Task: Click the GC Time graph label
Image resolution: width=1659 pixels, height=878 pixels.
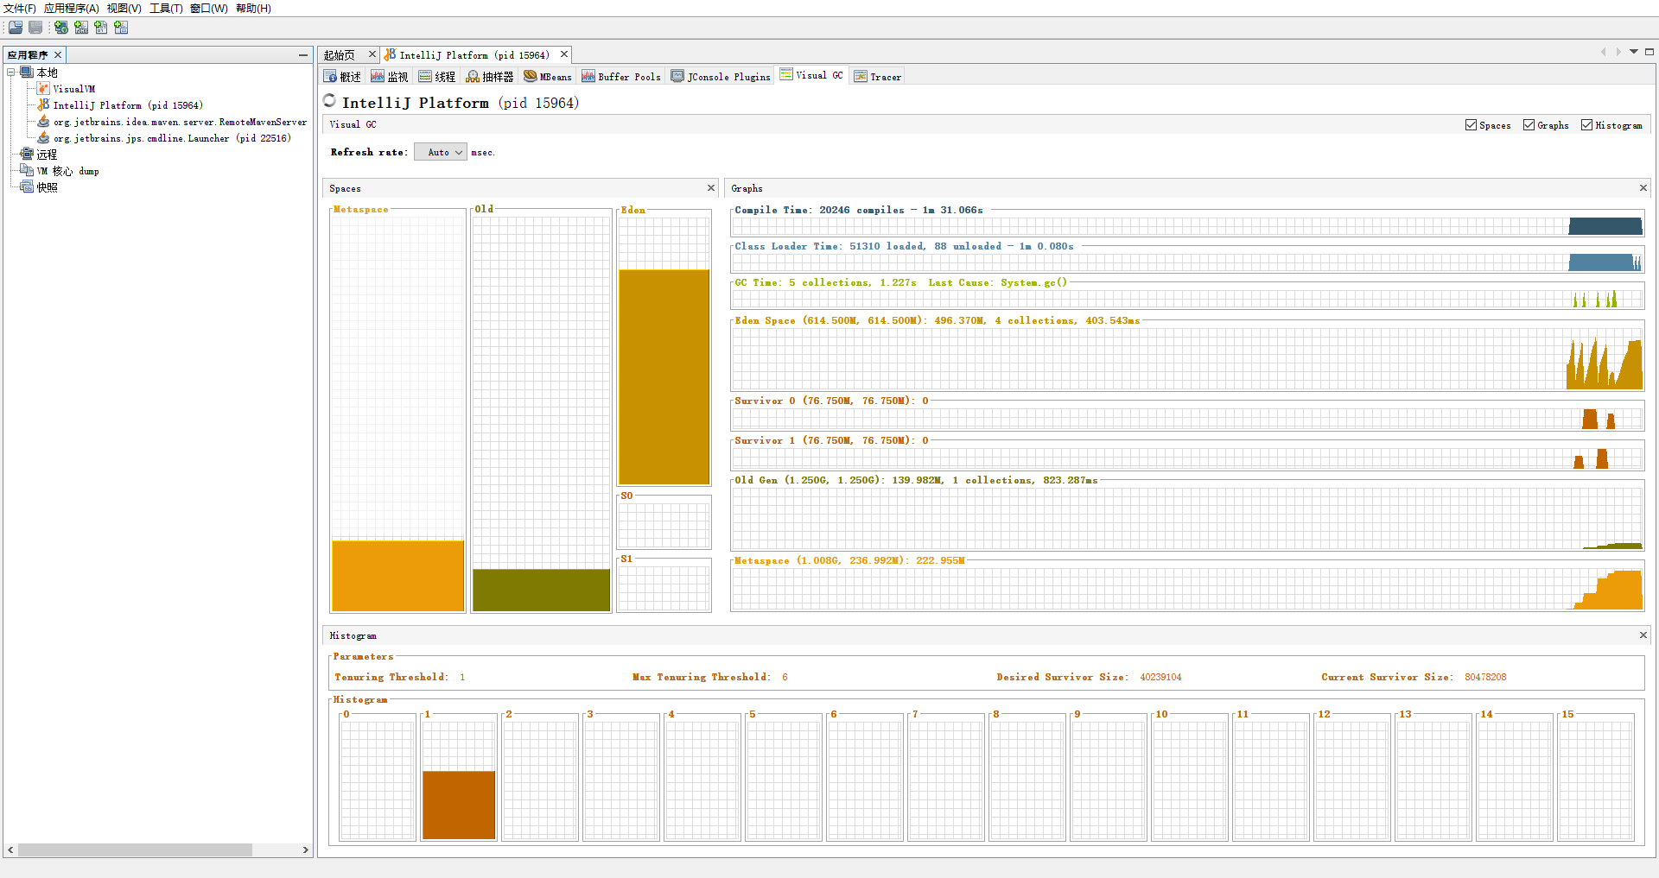Action: 900,283
